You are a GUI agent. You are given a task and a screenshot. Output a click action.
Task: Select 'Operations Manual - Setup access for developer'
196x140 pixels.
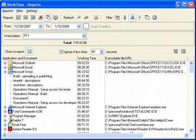click(x=45, y=103)
